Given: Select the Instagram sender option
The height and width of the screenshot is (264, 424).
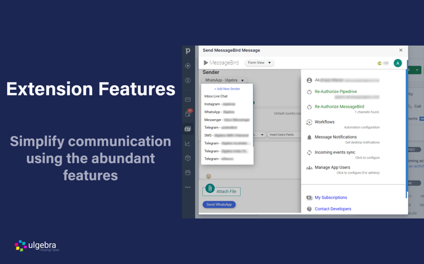Looking at the screenshot, I should 227,104.
